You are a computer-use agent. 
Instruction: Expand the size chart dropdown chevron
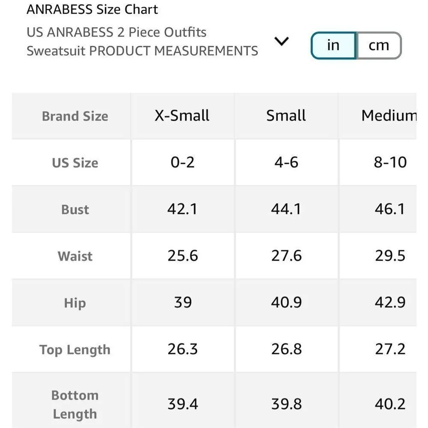click(x=282, y=42)
